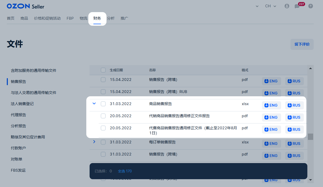Download ENG for 每订单销售报告
323x187 pixels.
272,144
